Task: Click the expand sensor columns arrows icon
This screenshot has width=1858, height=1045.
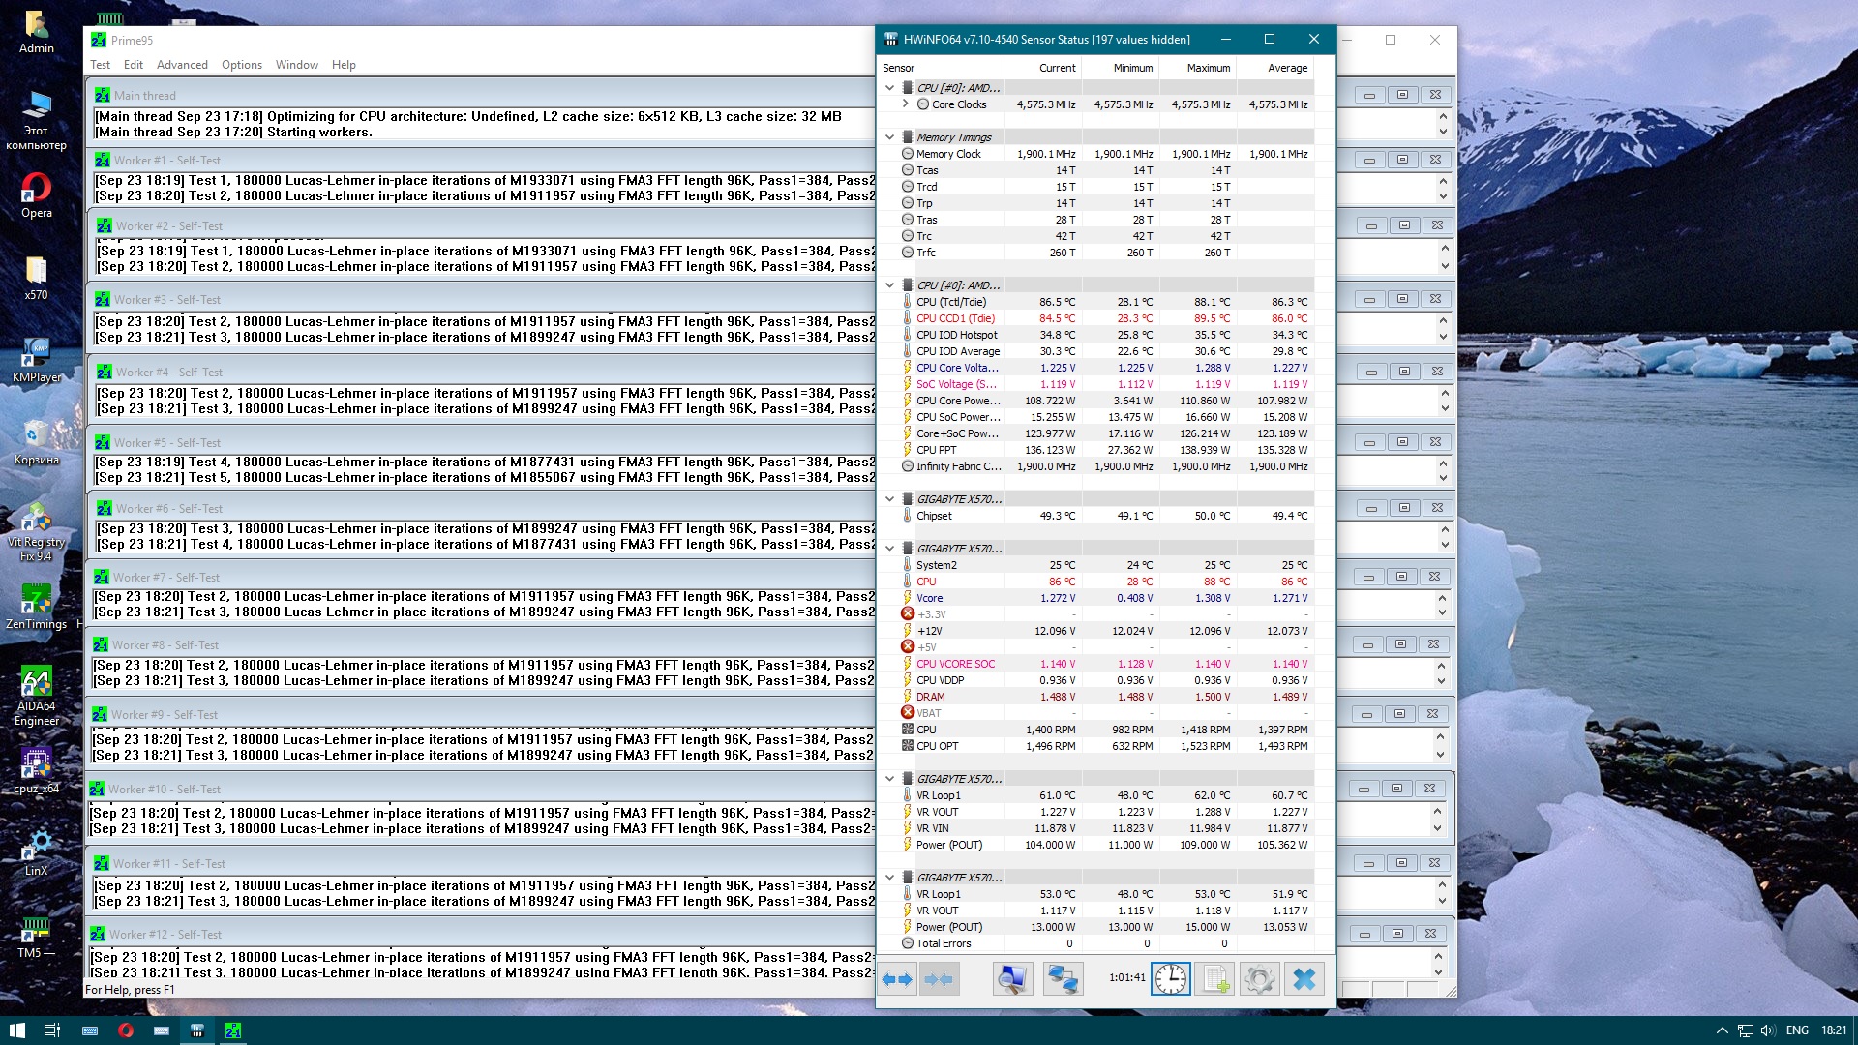Action: tap(897, 979)
